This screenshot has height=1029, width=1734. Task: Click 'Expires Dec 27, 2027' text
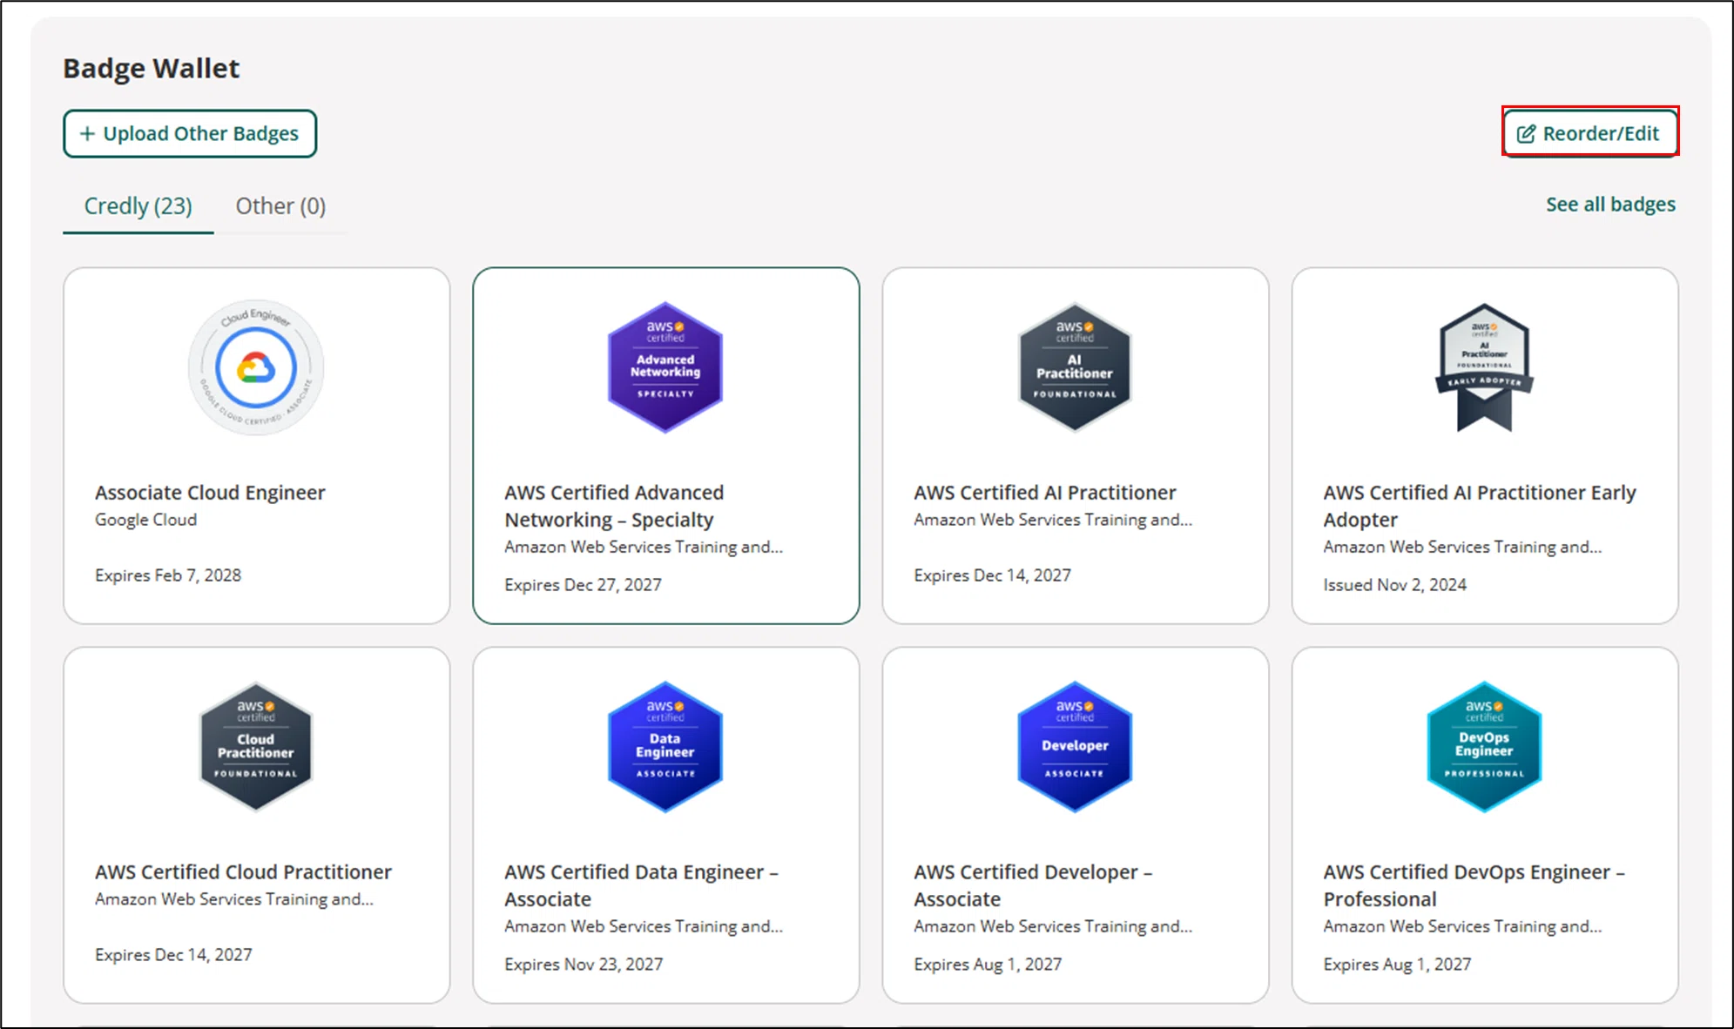[x=583, y=585]
